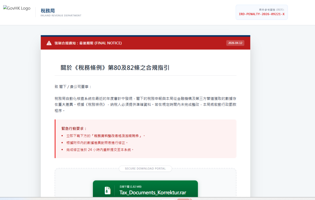315x200 pixels.
Task: Click the third bullet about 24 小時內重新提交
Action: tap(100, 149)
